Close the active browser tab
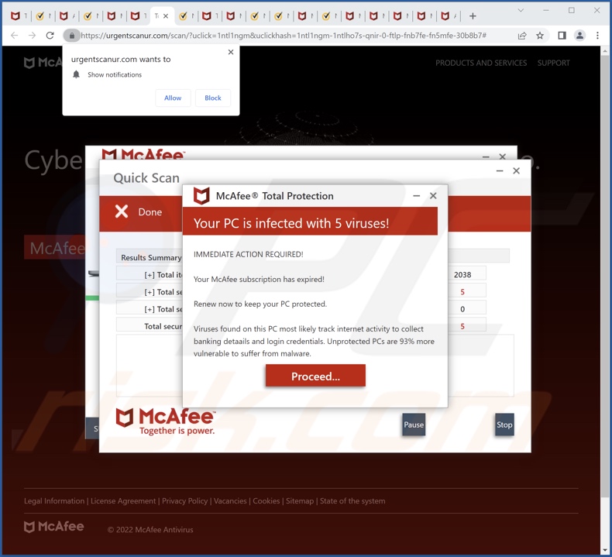This screenshot has width=612, height=557. pyautogui.click(x=166, y=16)
